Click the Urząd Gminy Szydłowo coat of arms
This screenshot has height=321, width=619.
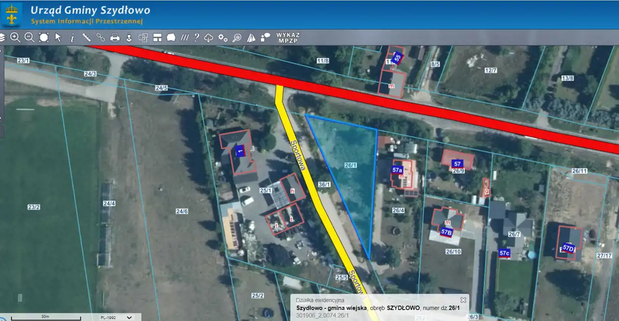(x=12, y=14)
